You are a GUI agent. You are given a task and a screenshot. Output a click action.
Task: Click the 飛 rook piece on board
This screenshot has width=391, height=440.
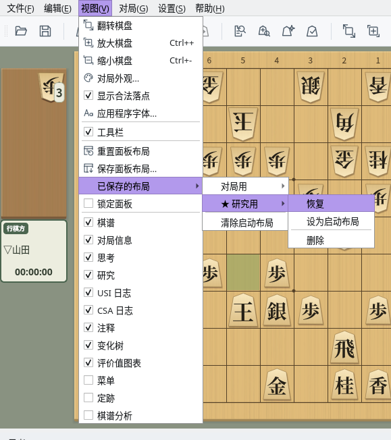coord(344,348)
